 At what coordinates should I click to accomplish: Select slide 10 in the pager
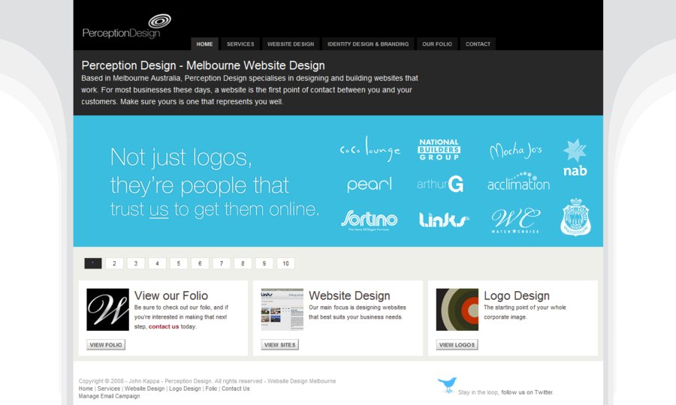pos(286,263)
